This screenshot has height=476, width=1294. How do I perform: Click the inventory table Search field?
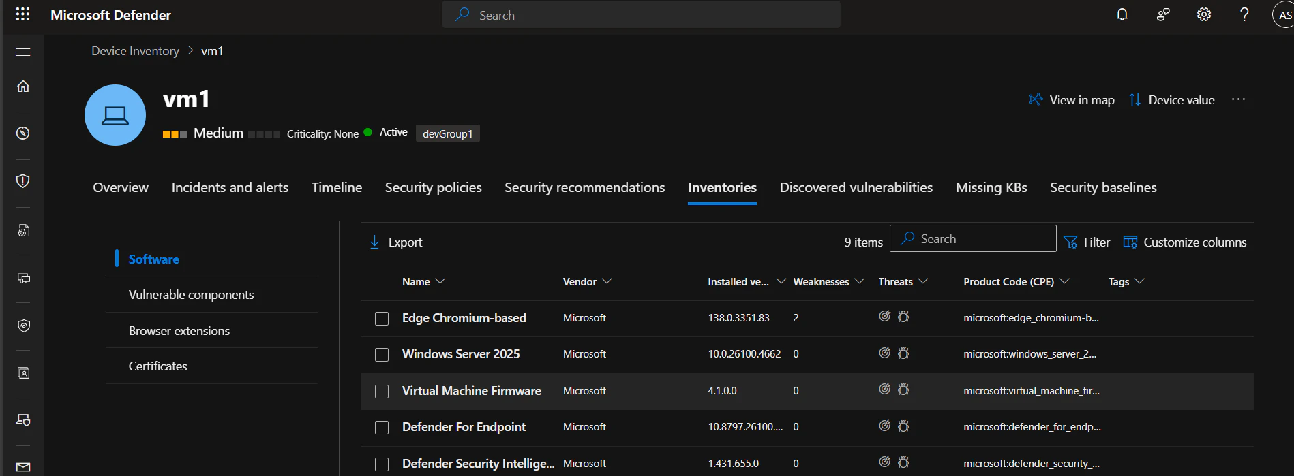point(973,238)
